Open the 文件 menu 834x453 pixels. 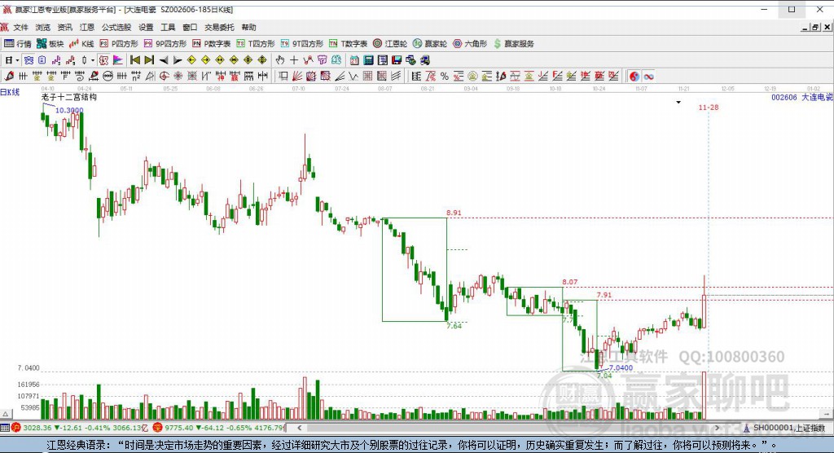[x=20, y=27]
